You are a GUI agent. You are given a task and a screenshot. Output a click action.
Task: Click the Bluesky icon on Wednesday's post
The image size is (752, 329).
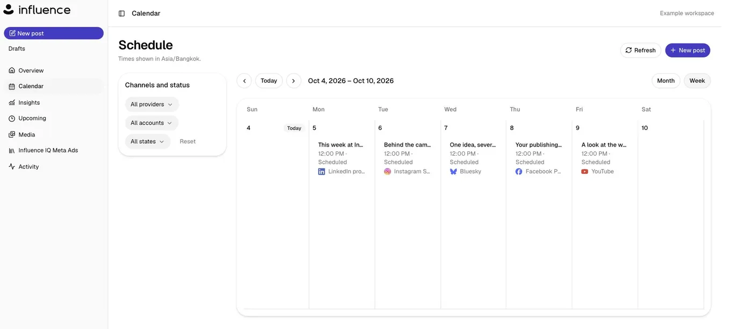click(x=453, y=172)
